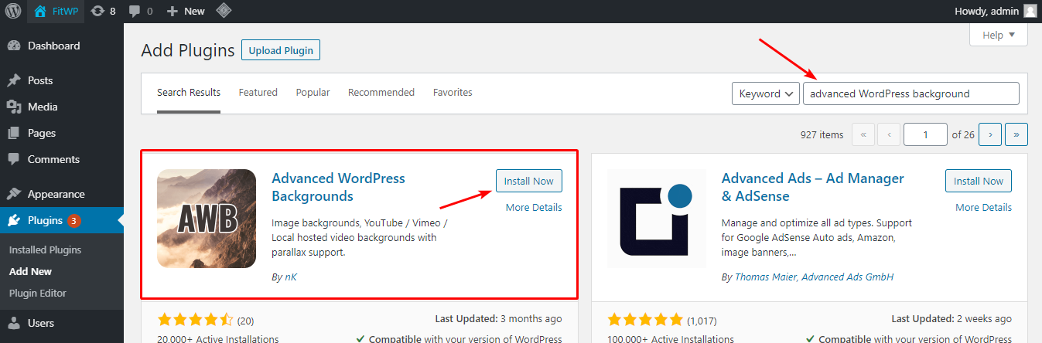The height and width of the screenshot is (343, 1042).
Task: Open Pages in the sidebar
Action: pos(62,133)
